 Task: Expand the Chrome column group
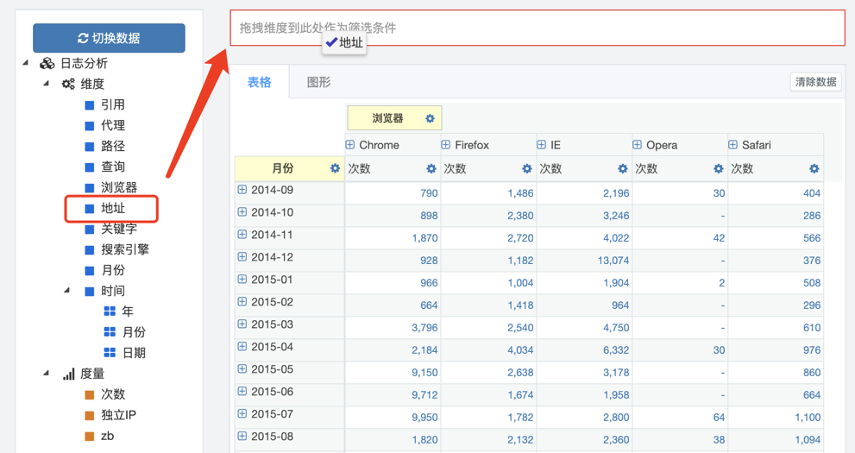click(x=350, y=145)
